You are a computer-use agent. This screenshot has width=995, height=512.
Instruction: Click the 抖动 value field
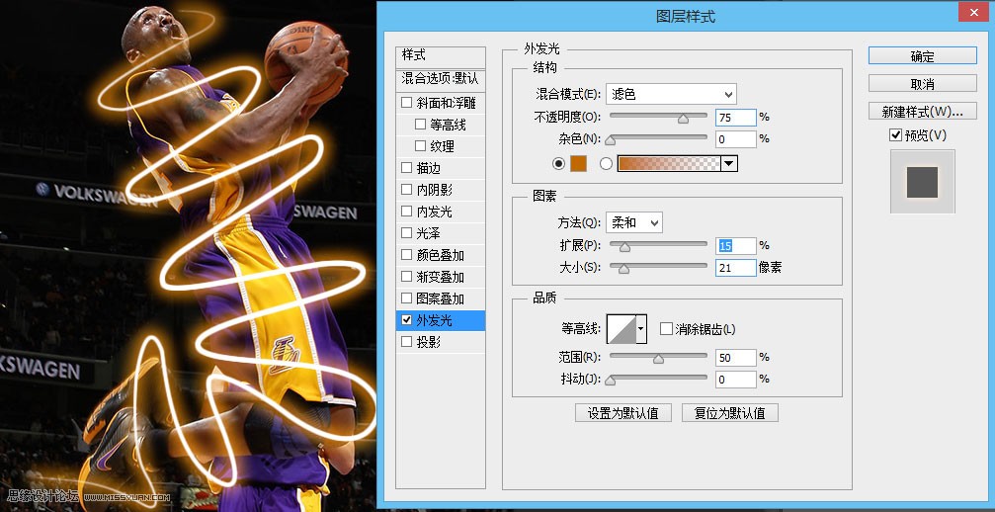point(736,380)
